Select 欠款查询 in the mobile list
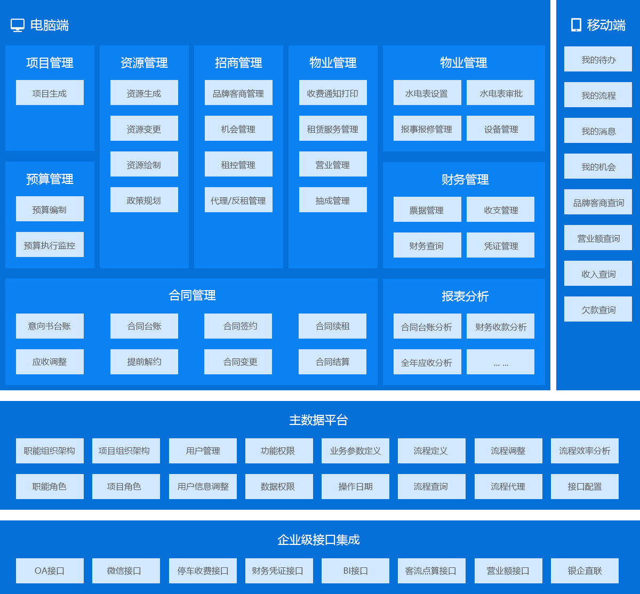The width and height of the screenshot is (640, 594). click(x=598, y=309)
